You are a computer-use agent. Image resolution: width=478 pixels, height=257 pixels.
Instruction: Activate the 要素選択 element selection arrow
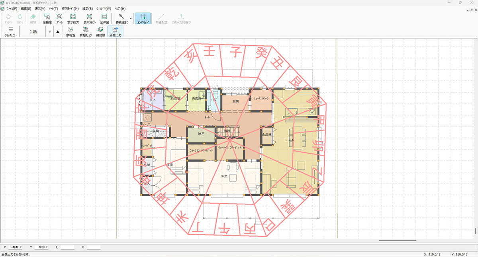(121, 18)
